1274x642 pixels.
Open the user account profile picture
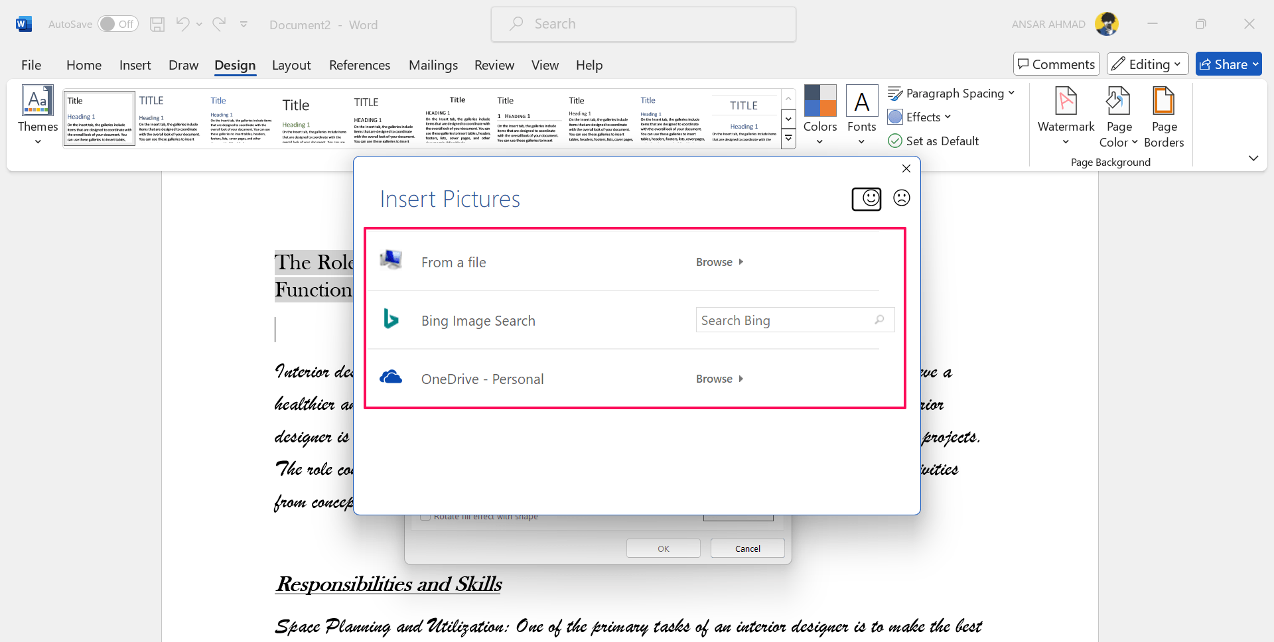pyautogui.click(x=1107, y=24)
